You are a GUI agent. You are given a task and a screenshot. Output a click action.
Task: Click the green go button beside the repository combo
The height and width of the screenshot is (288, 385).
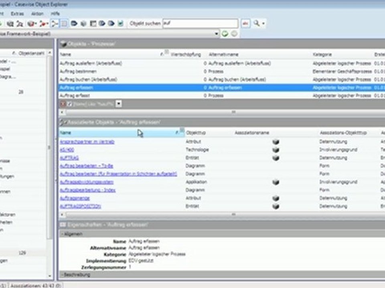point(225,34)
